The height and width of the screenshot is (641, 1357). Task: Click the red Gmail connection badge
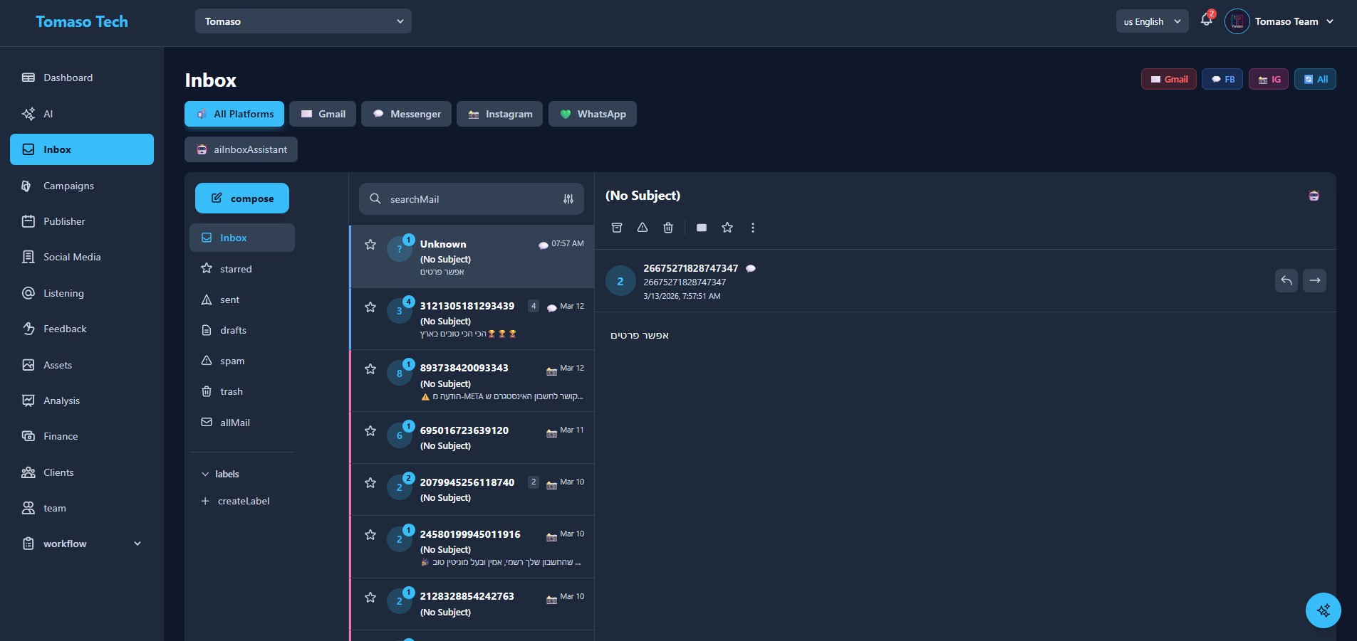(1168, 79)
